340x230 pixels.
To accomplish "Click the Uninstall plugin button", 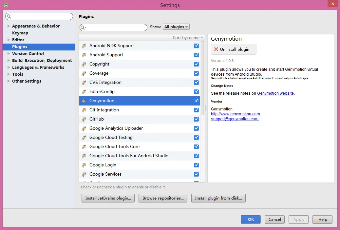I will point(234,49).
